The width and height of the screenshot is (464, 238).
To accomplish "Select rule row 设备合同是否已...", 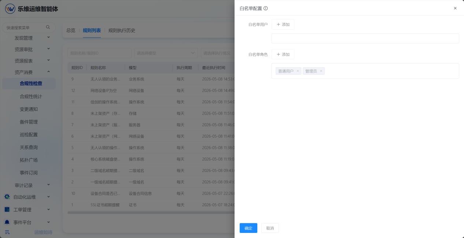I will (x=151, y=193).
